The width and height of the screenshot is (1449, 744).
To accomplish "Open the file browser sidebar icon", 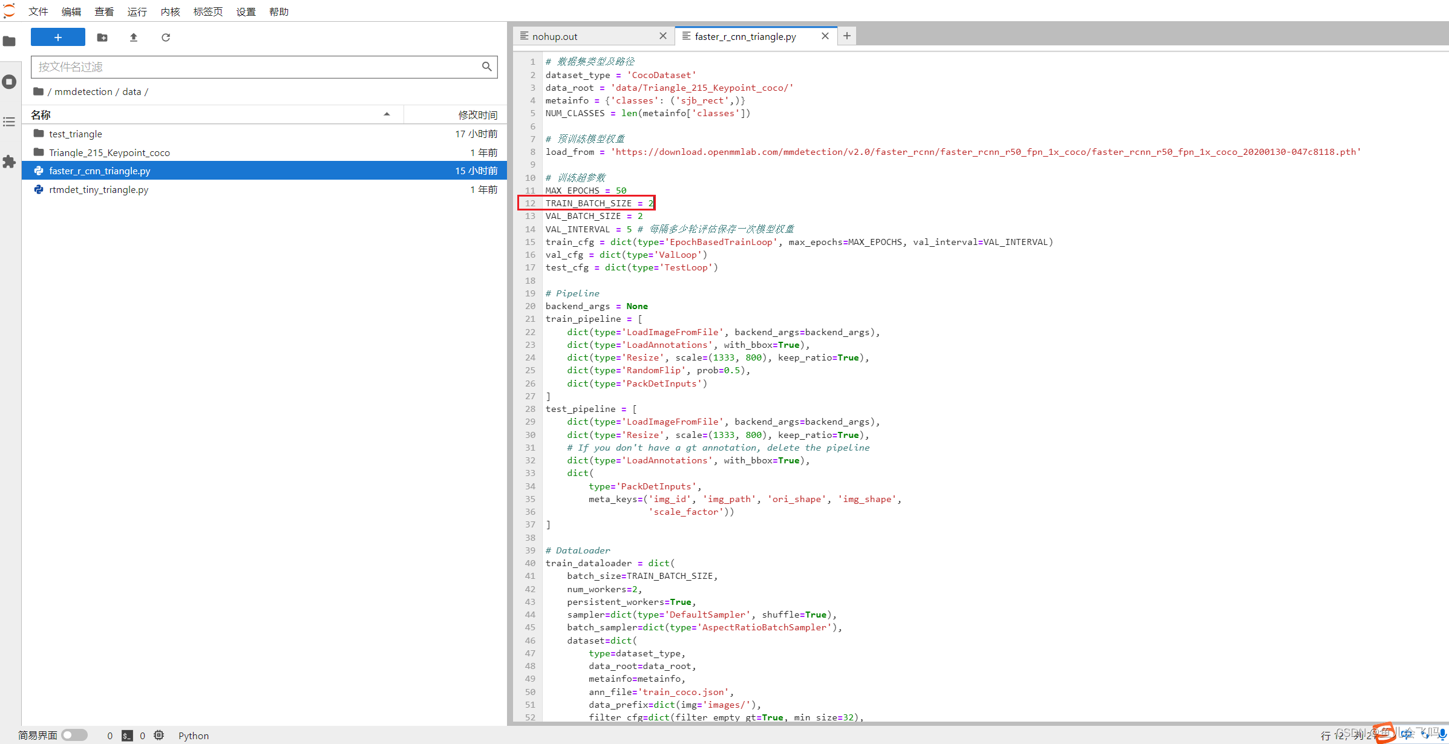I will pos(9,41).
